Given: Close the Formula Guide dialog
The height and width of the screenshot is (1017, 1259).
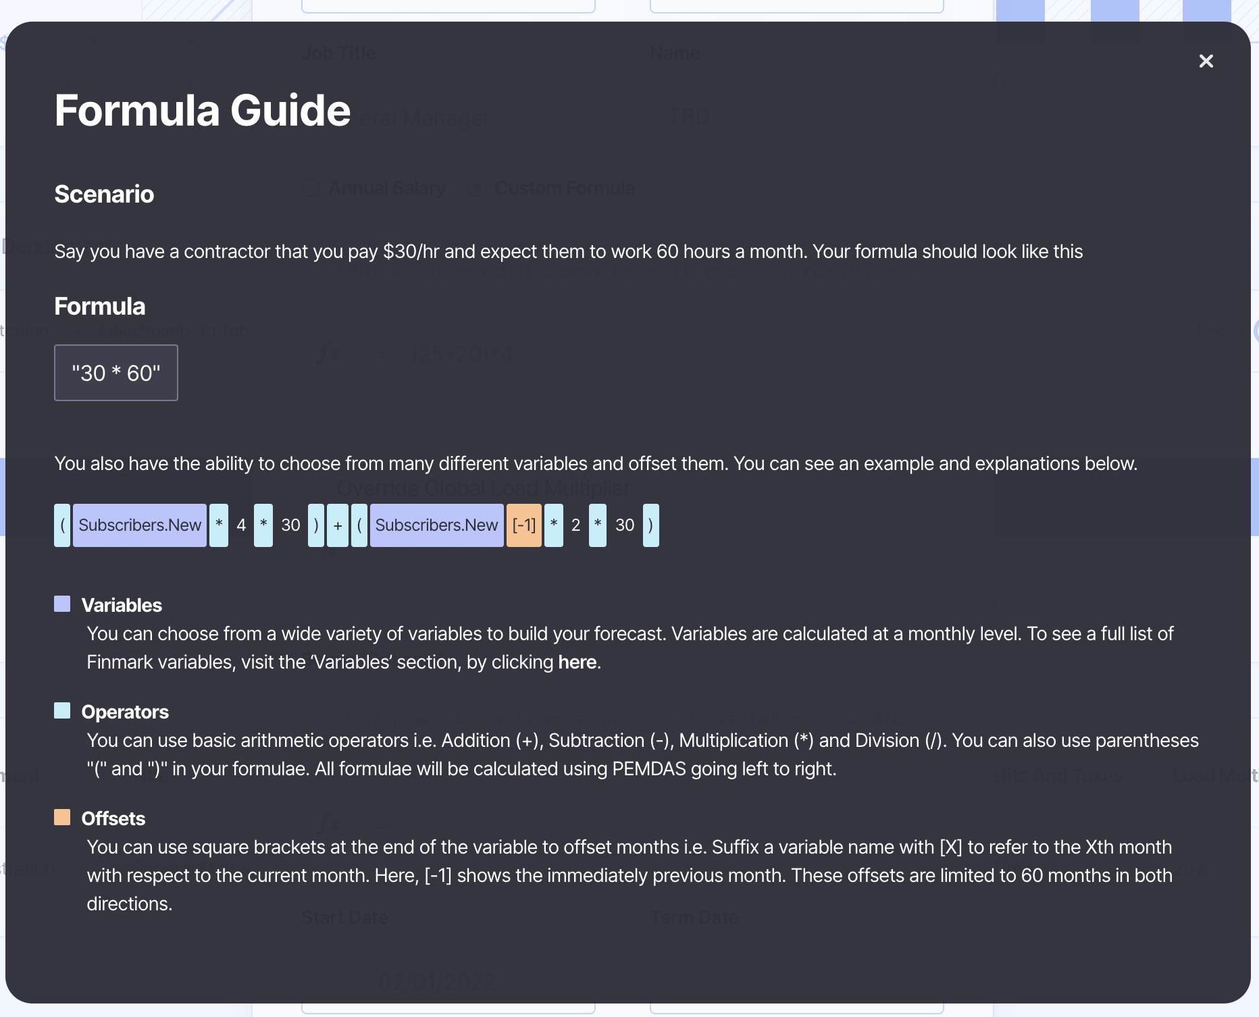Looking at the screenshot, I should click(1206, 61).
